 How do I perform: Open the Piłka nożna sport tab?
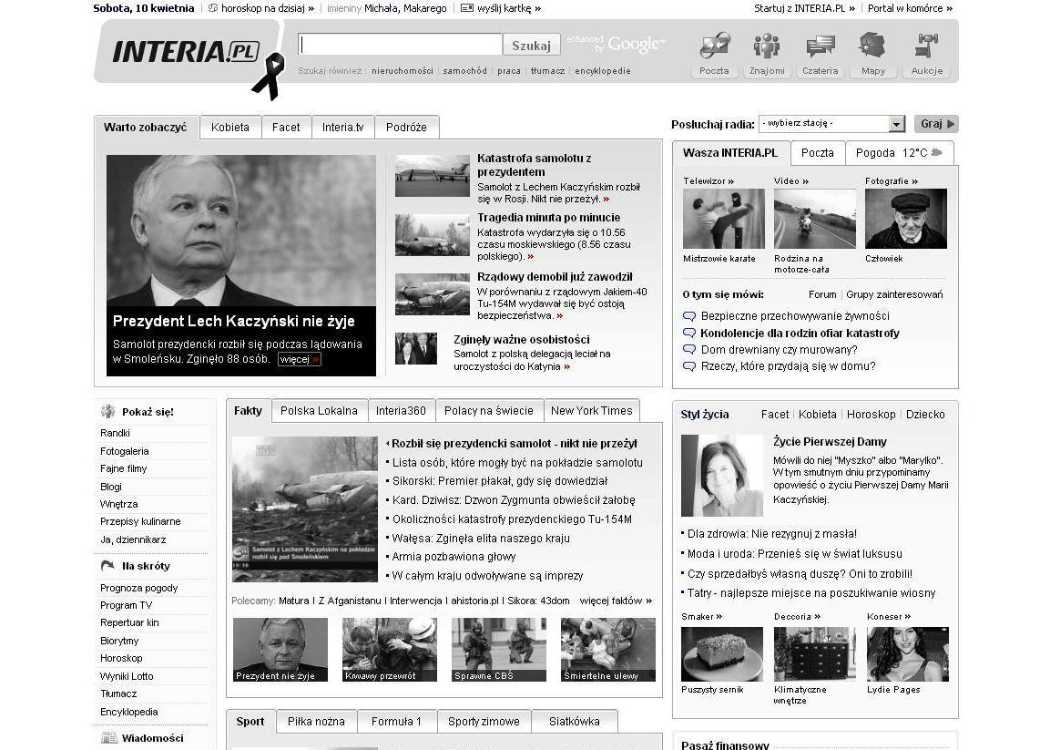[316, 722]
